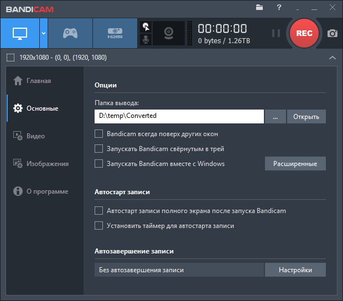Open auto-complete Настройки button
This screenshot has height=301, width=343.
[295, 269]
